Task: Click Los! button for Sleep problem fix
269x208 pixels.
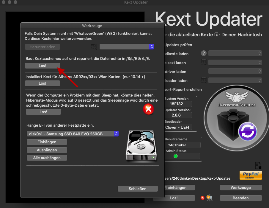Action: point(43,112)
